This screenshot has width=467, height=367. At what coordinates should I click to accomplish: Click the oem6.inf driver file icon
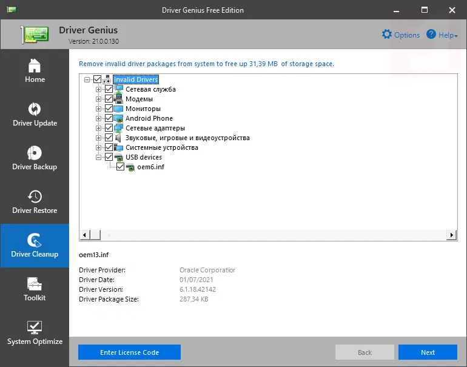[x=130, y=167]
